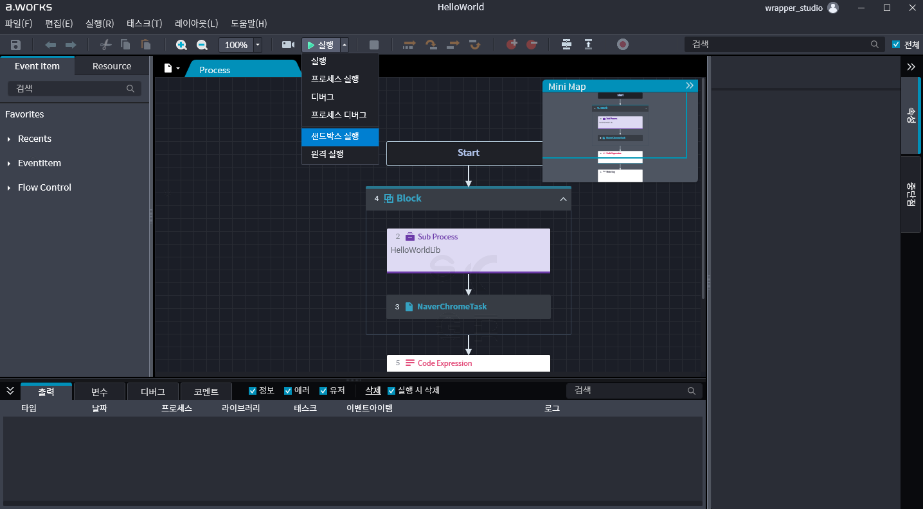
Task: Toggle the 에러 log filter checkbox
Action: [288, 391]
